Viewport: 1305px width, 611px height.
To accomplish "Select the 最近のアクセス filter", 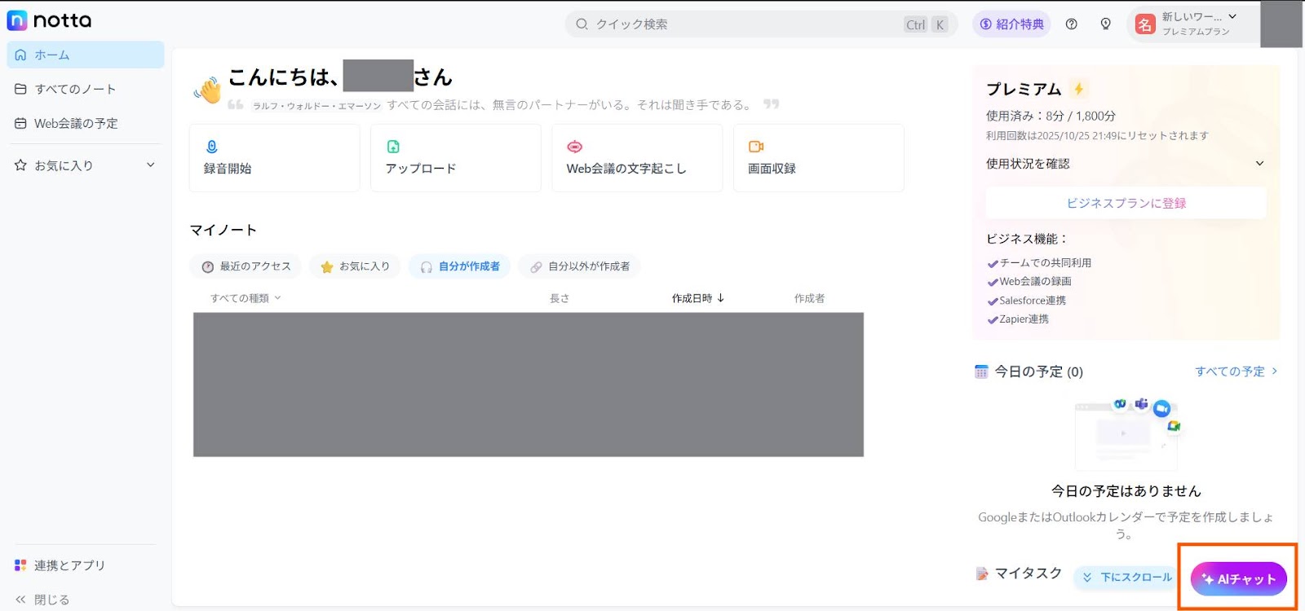I will pos(246,266).
